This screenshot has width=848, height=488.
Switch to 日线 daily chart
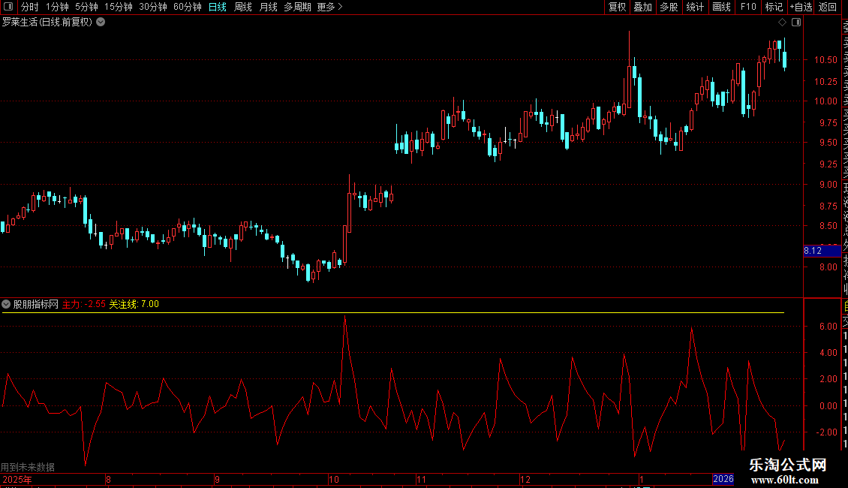(x=218, y=7)
